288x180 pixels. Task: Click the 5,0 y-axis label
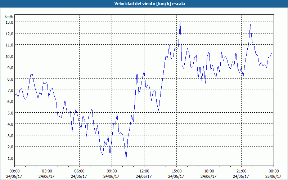(10, 113)
